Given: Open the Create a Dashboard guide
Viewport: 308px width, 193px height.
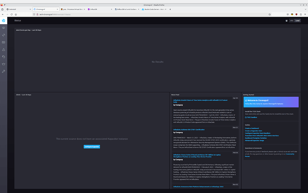Looking at the screenshot, I should click(252, 128).
